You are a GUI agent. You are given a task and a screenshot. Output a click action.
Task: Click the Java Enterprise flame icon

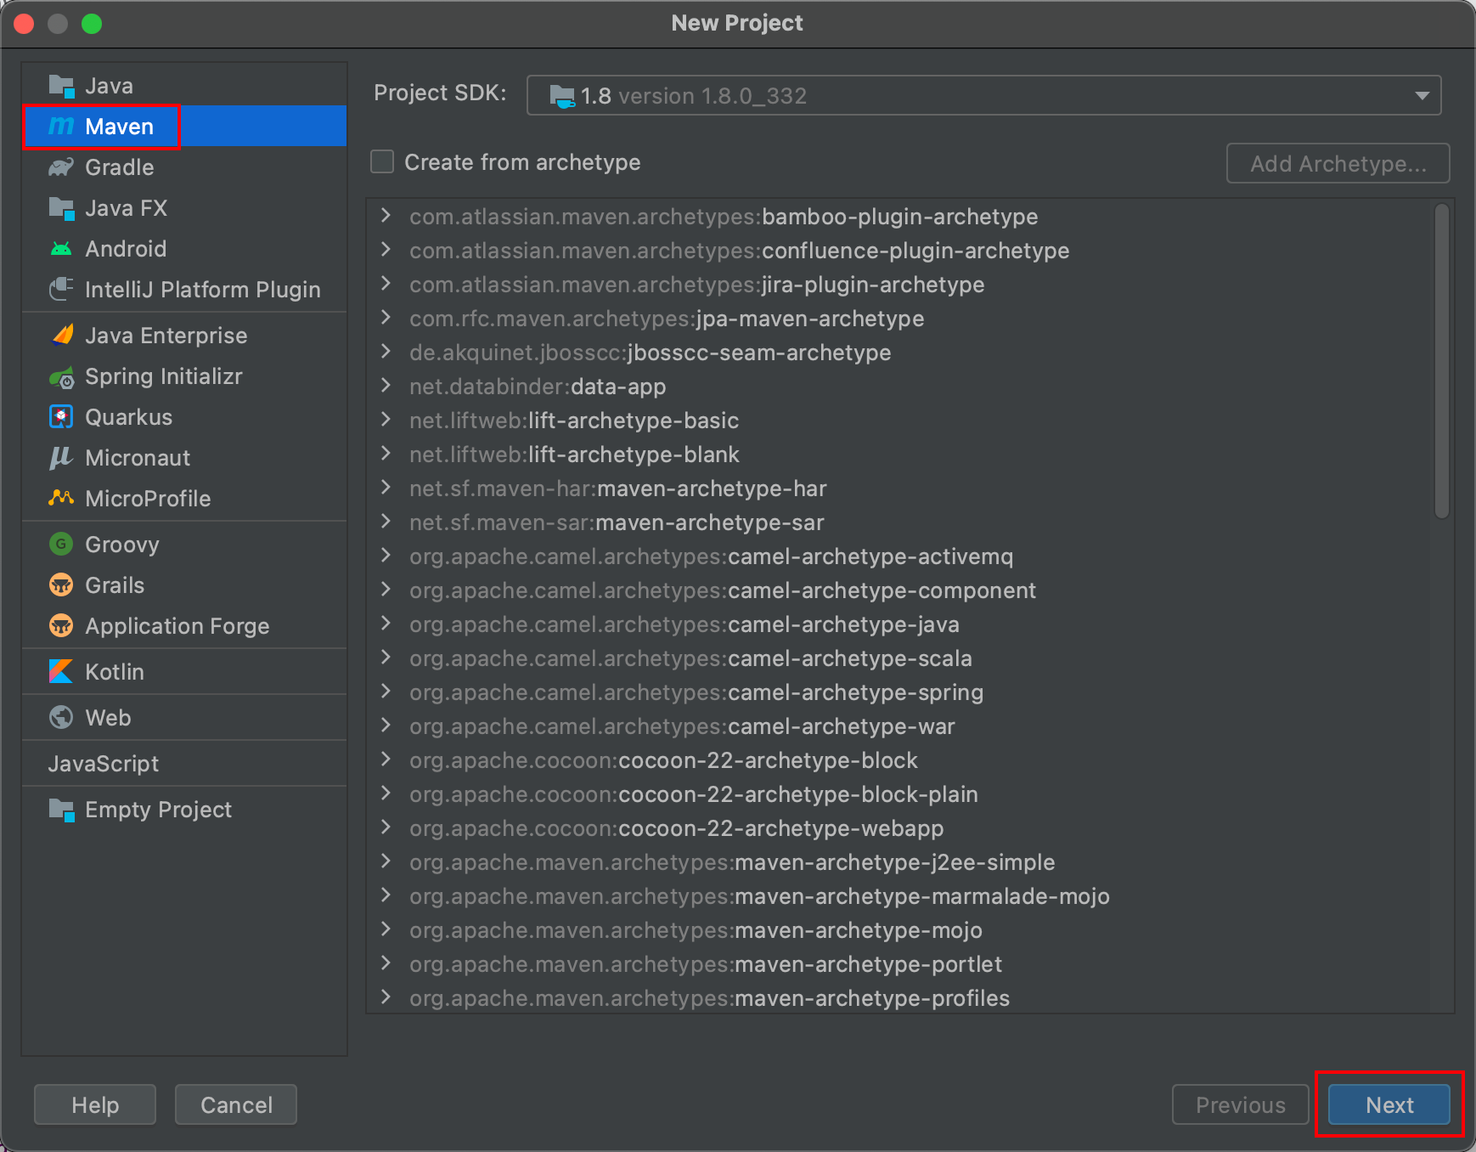click(62, 336)
